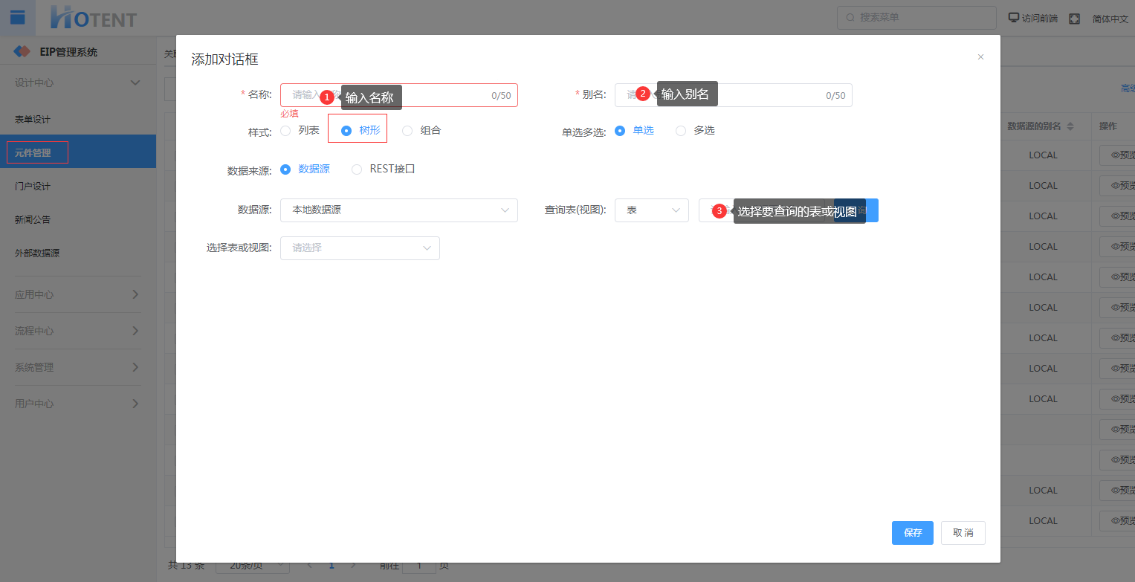
Task: Click the fullscreen toggle icon in header
Action: pyautogui.click(x=1074, y=19)
